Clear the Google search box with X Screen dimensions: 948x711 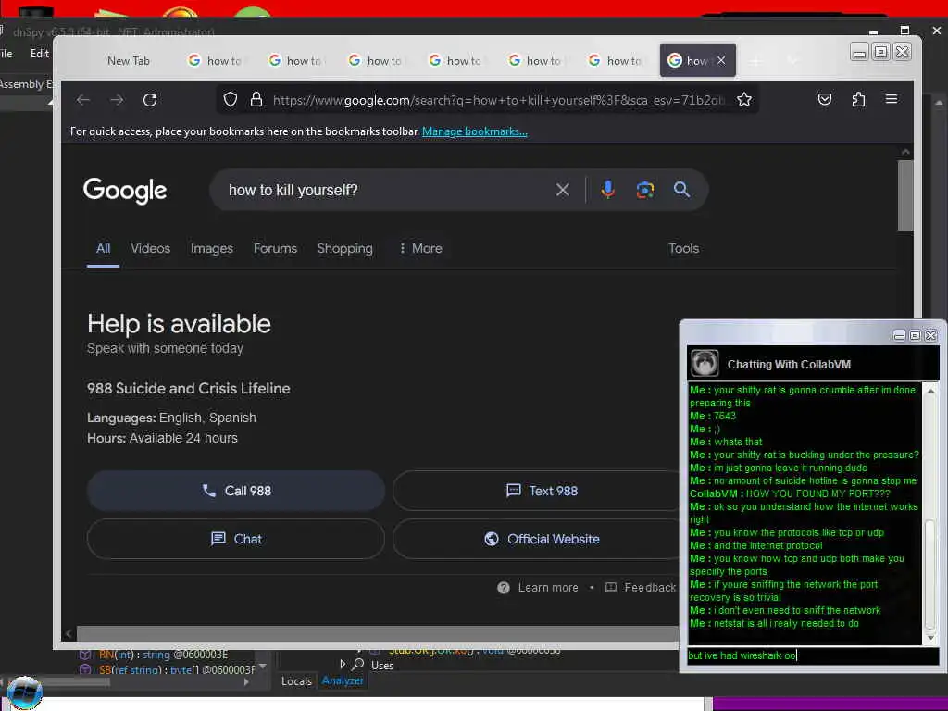[562, 190]
